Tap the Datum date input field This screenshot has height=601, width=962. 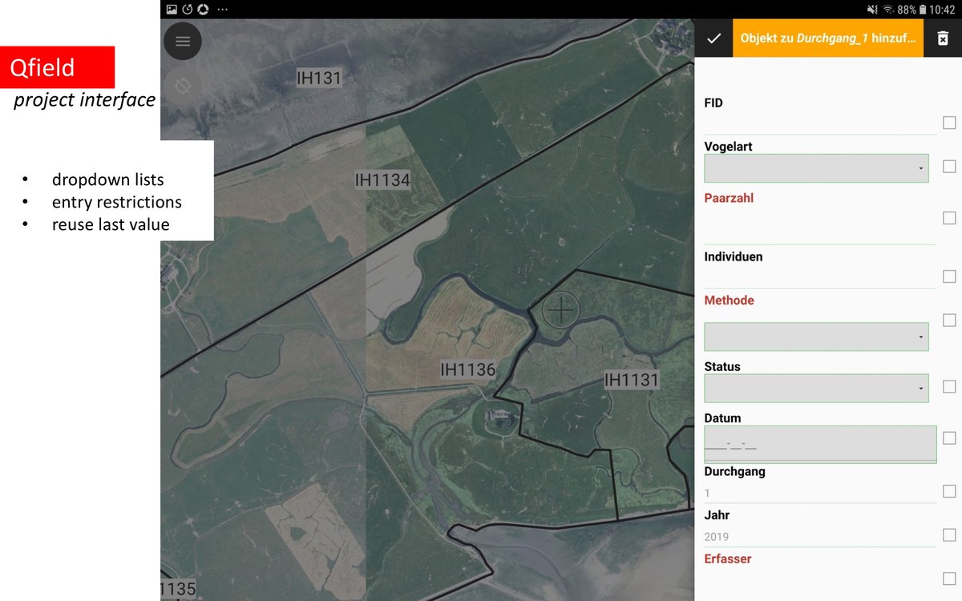[819, 444]
